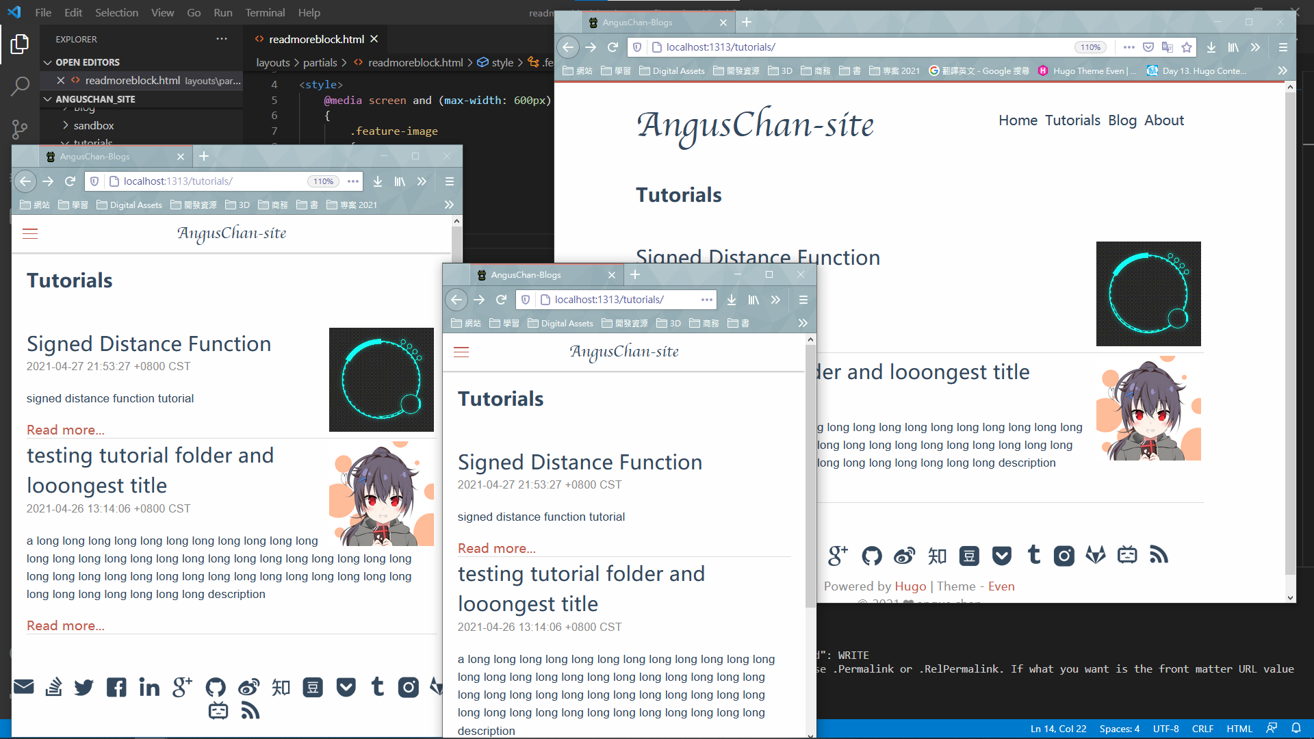Open library icon in large Firefox window
Viewport: 1314px width, 739px height.
coord(1233,47)
